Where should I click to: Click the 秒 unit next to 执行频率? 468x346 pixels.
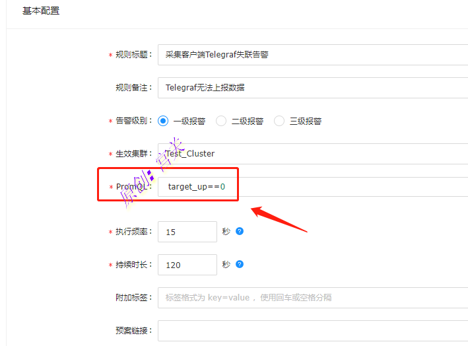(226, 232)
